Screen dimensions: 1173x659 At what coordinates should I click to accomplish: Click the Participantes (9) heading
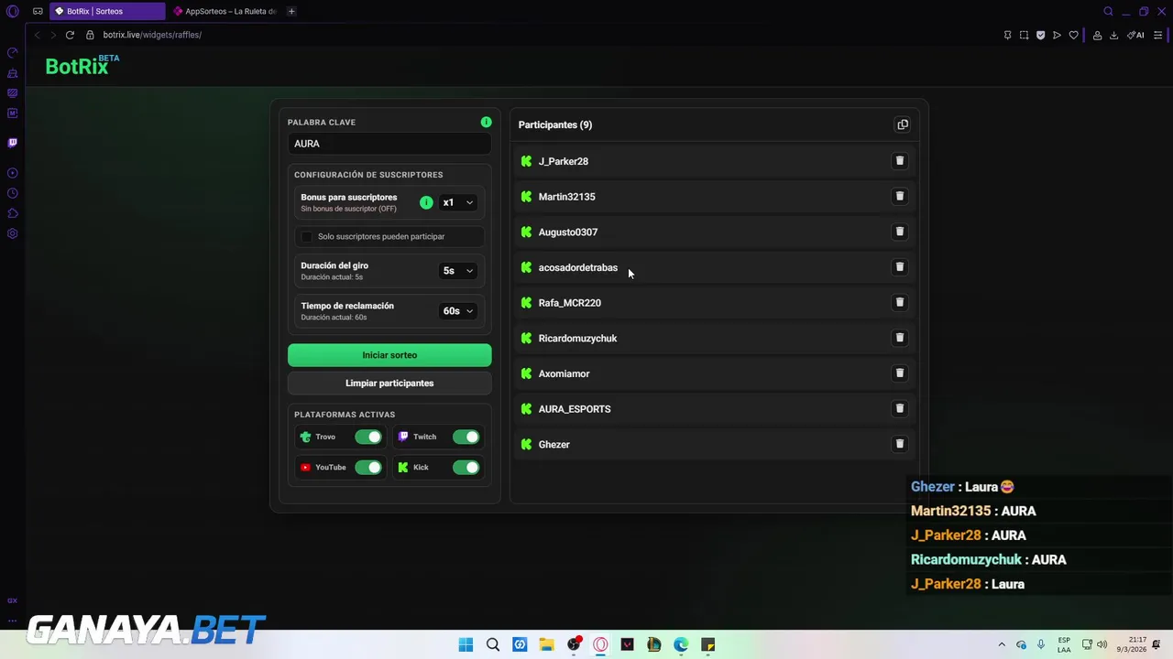click(555, 124)
